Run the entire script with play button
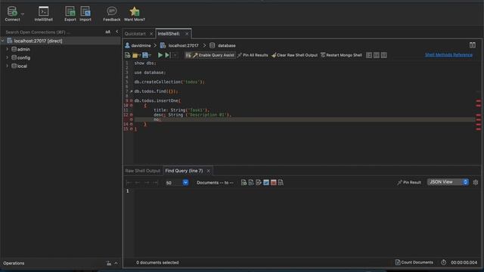Screen dimensions: 484x272 click(160, 55)
